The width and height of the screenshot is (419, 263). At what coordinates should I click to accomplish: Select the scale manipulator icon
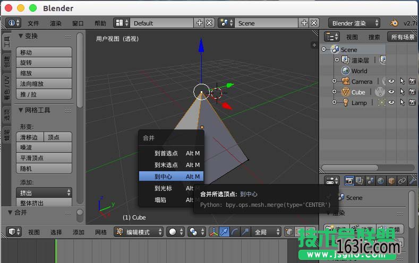[x=245, y=232]
